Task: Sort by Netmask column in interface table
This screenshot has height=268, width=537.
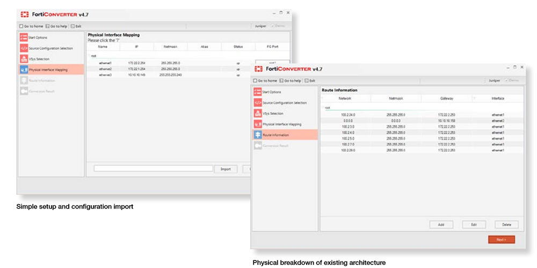Action: pos(170,47)
